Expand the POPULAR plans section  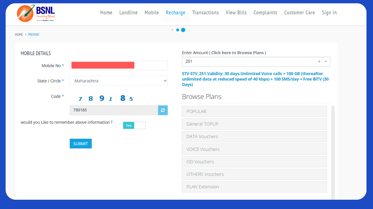click(254, 111)
